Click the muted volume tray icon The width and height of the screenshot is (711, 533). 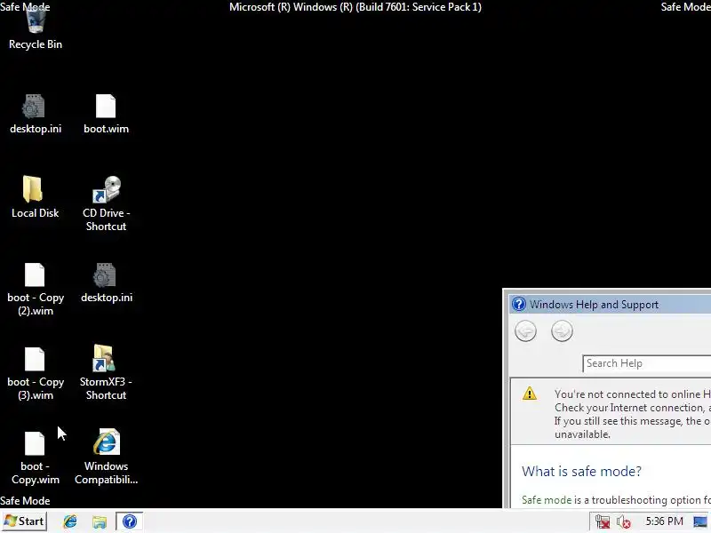(x=624, y=521)
